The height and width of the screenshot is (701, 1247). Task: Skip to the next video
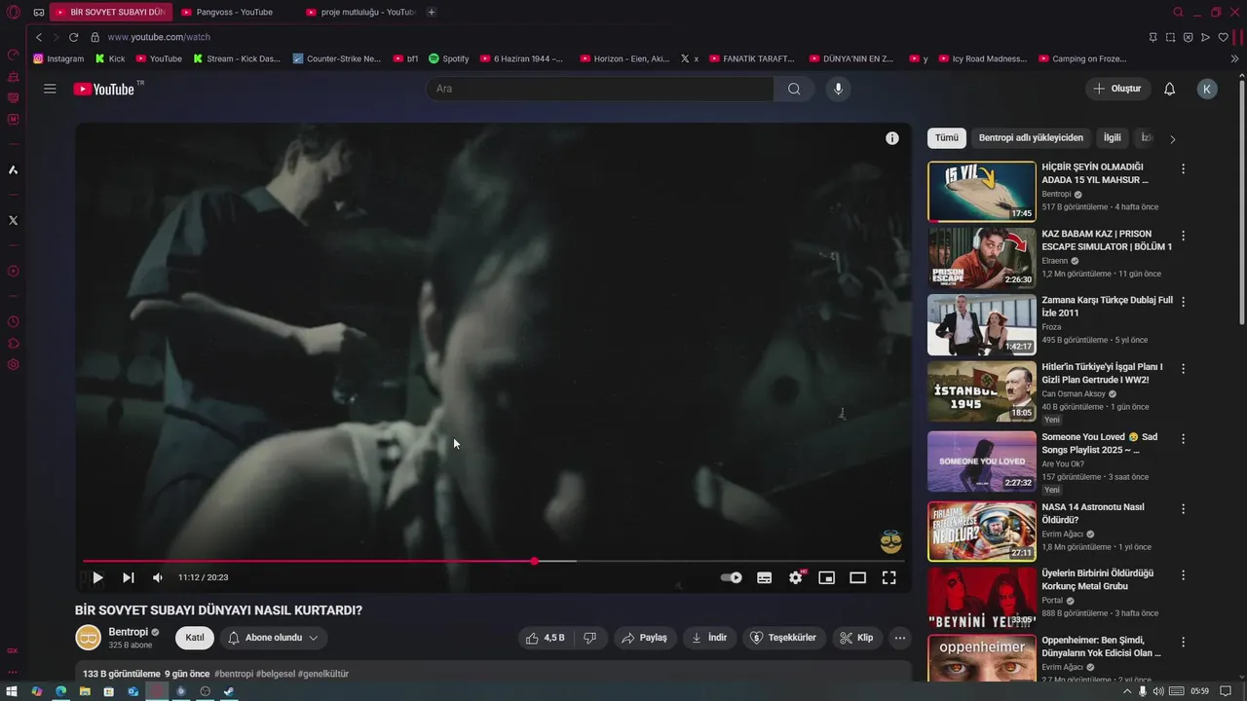coord(128,577)
